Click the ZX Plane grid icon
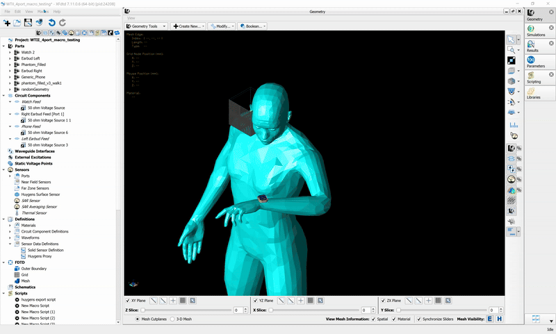Image resolution: width=556 pixels, height=334 pixels. coord(438,301)
